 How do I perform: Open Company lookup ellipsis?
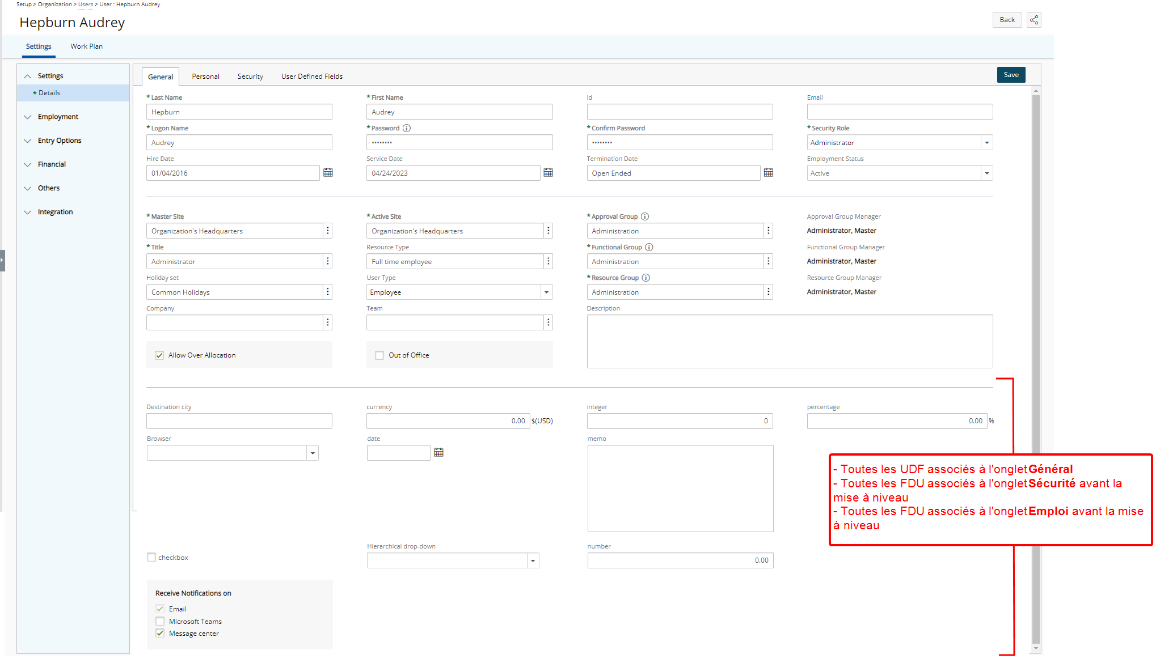click(328, 322)
